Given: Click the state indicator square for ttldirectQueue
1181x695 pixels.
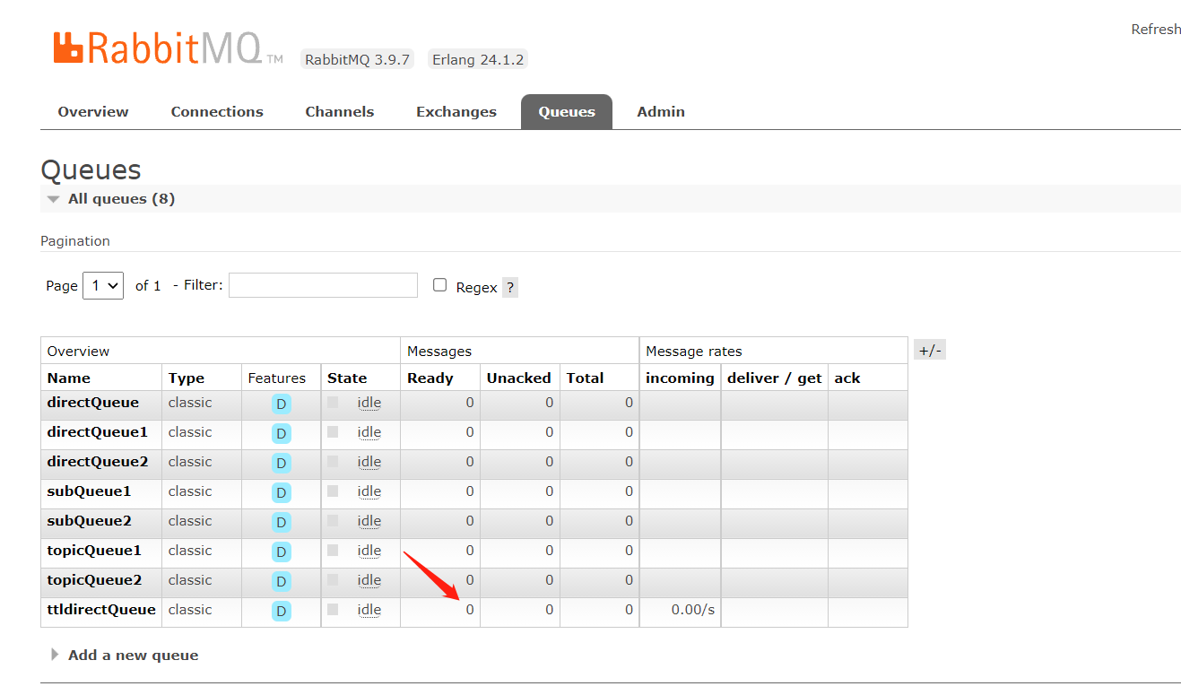Looking at the screenshot, I should click(333, 610).
